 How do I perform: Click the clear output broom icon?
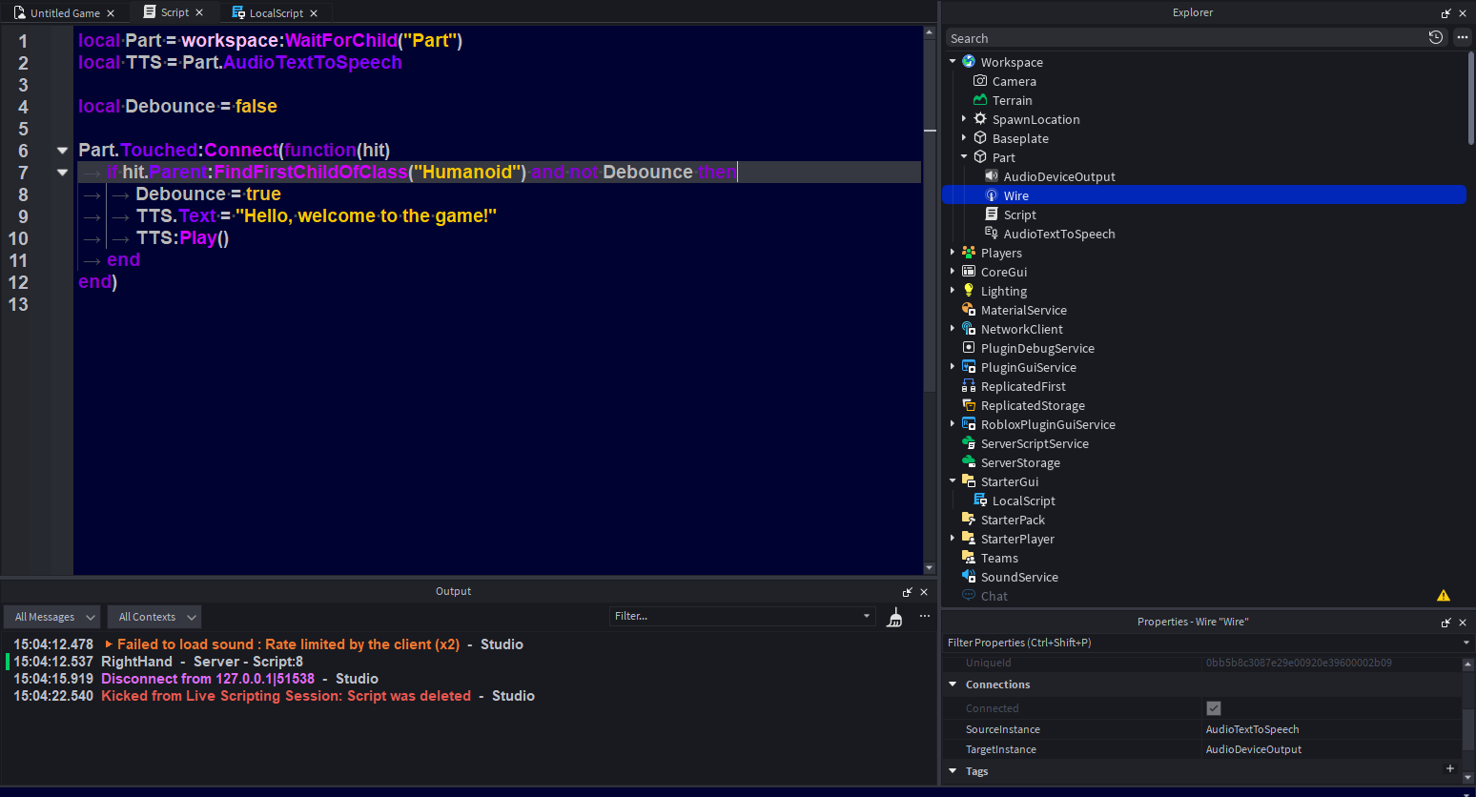pos(894,618)
